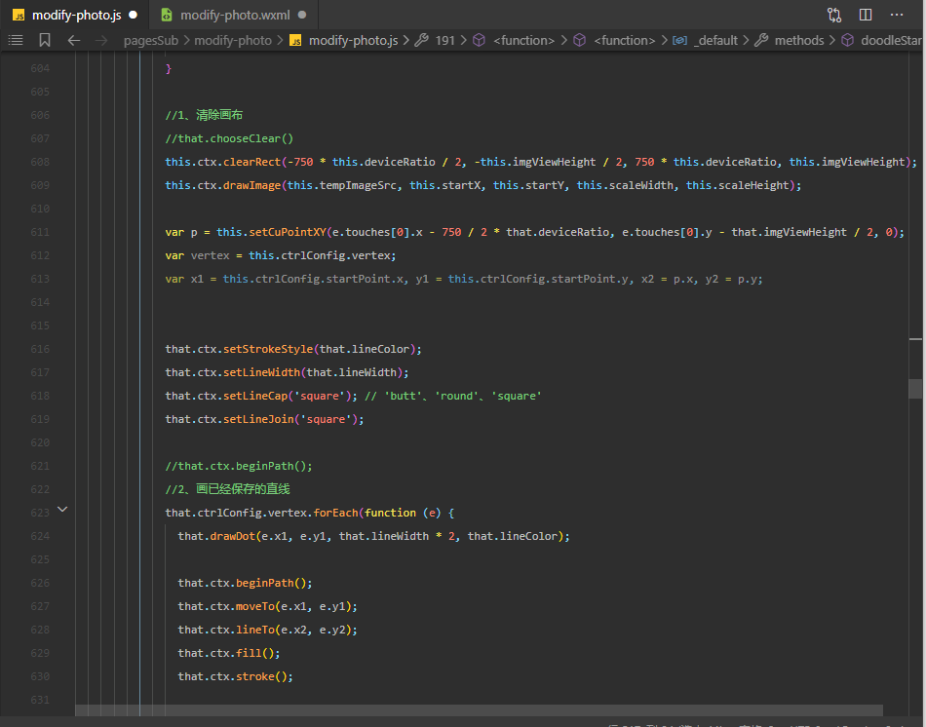Viewport: 926px width, 727px height.
Task: Click line number 611 in gutter
Action: coord(40,232)
